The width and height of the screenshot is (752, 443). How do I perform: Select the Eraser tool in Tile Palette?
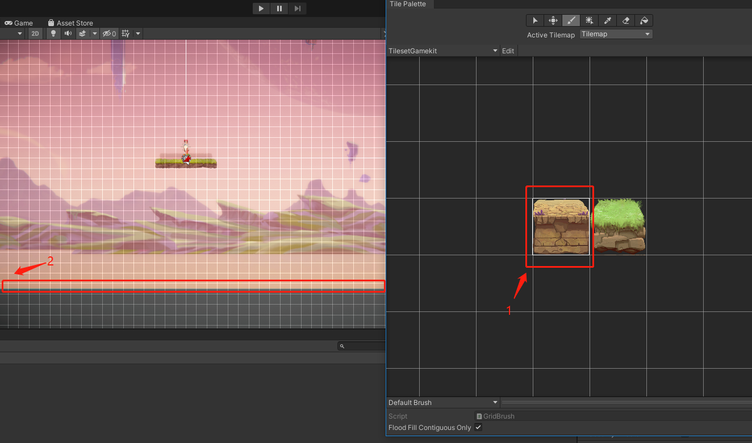(x=625, y=20)
